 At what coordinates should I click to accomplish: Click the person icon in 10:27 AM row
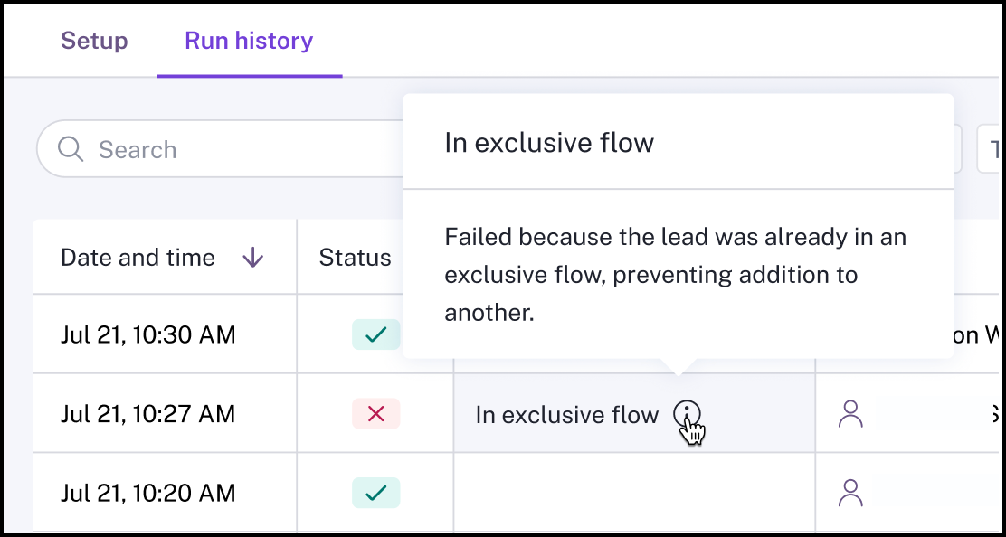850,414
